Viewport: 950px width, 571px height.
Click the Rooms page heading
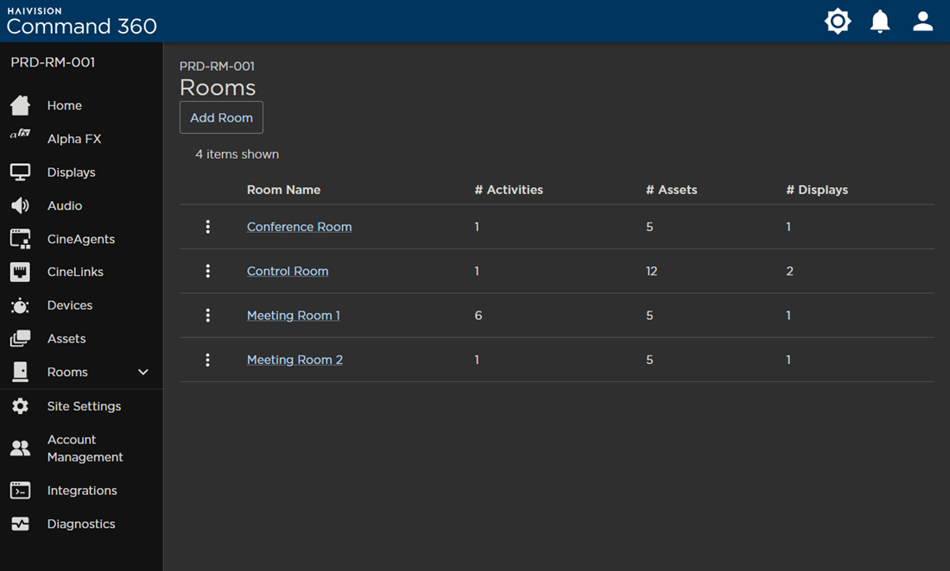tap(218, 88)
